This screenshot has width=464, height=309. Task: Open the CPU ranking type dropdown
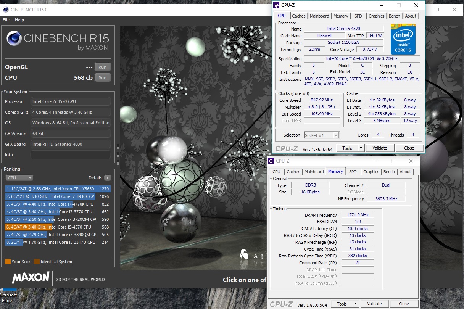click(x=19, y=178)
